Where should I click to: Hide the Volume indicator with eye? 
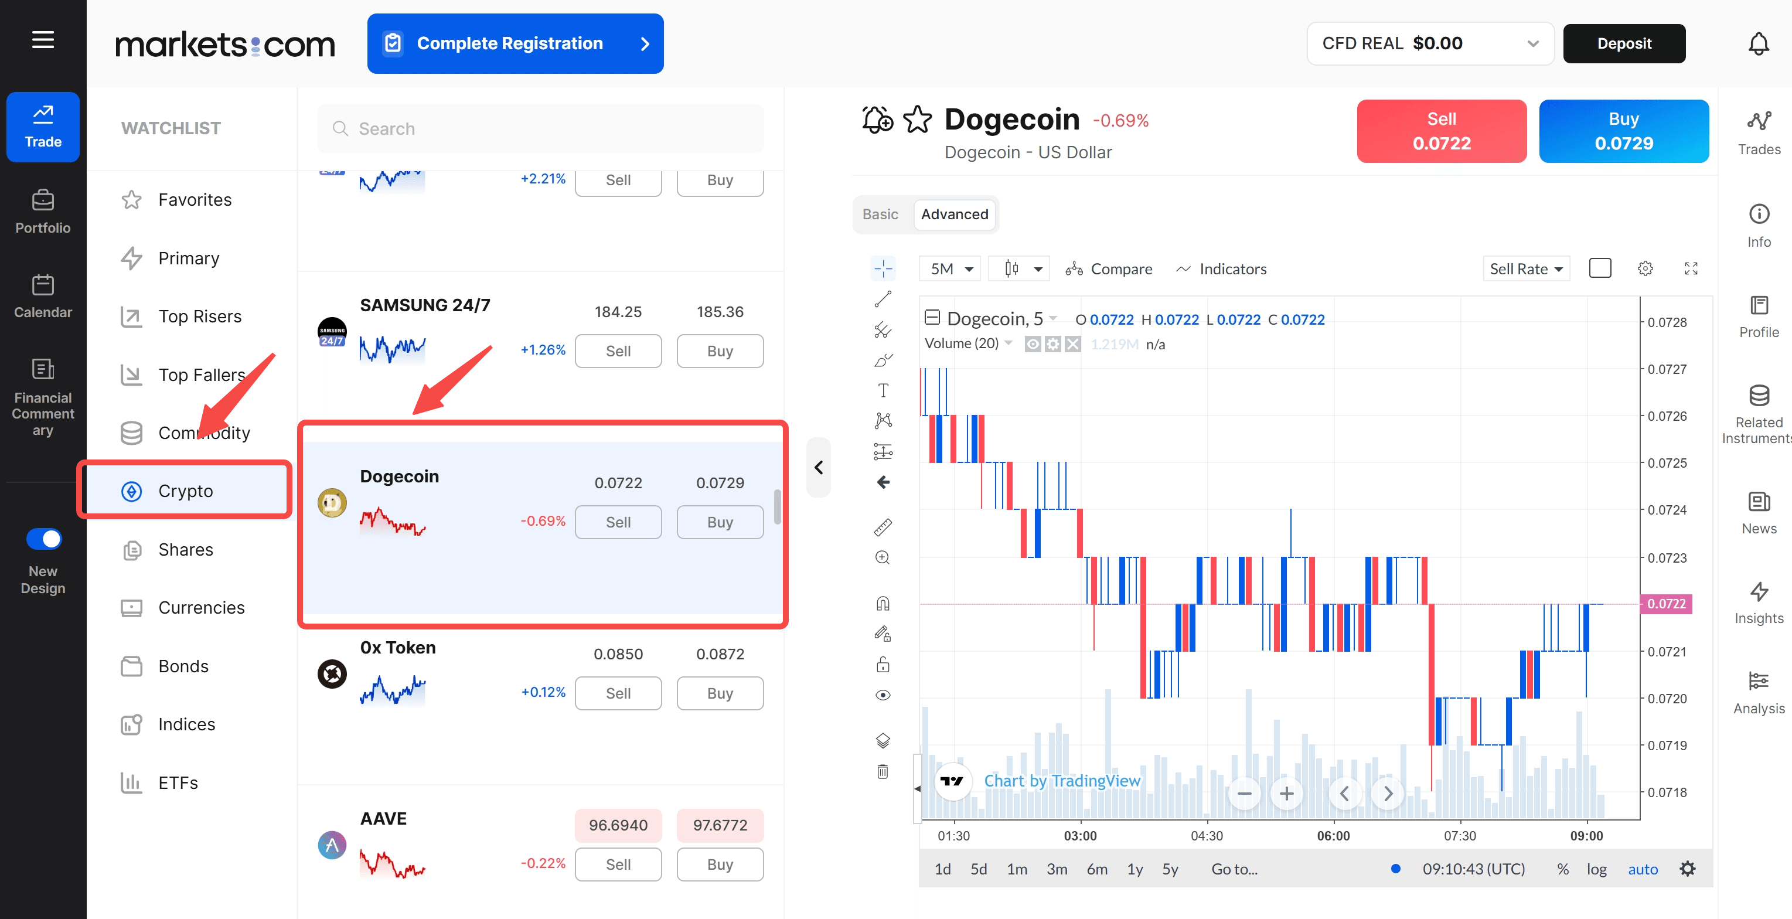point(1033,343)
